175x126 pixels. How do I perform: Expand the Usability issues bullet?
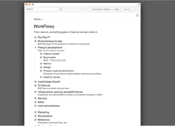[41, 77]
